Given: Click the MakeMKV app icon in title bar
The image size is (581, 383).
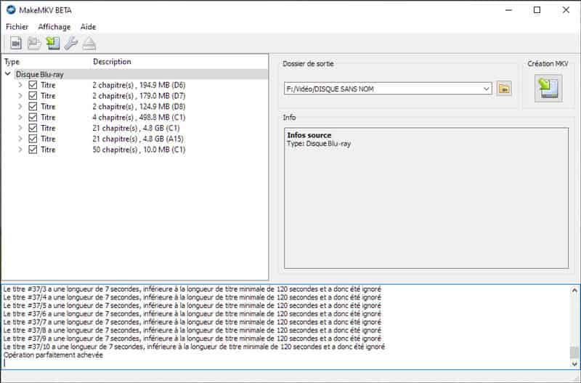Looking at the screenshot, I should click(x=11, y=10).
